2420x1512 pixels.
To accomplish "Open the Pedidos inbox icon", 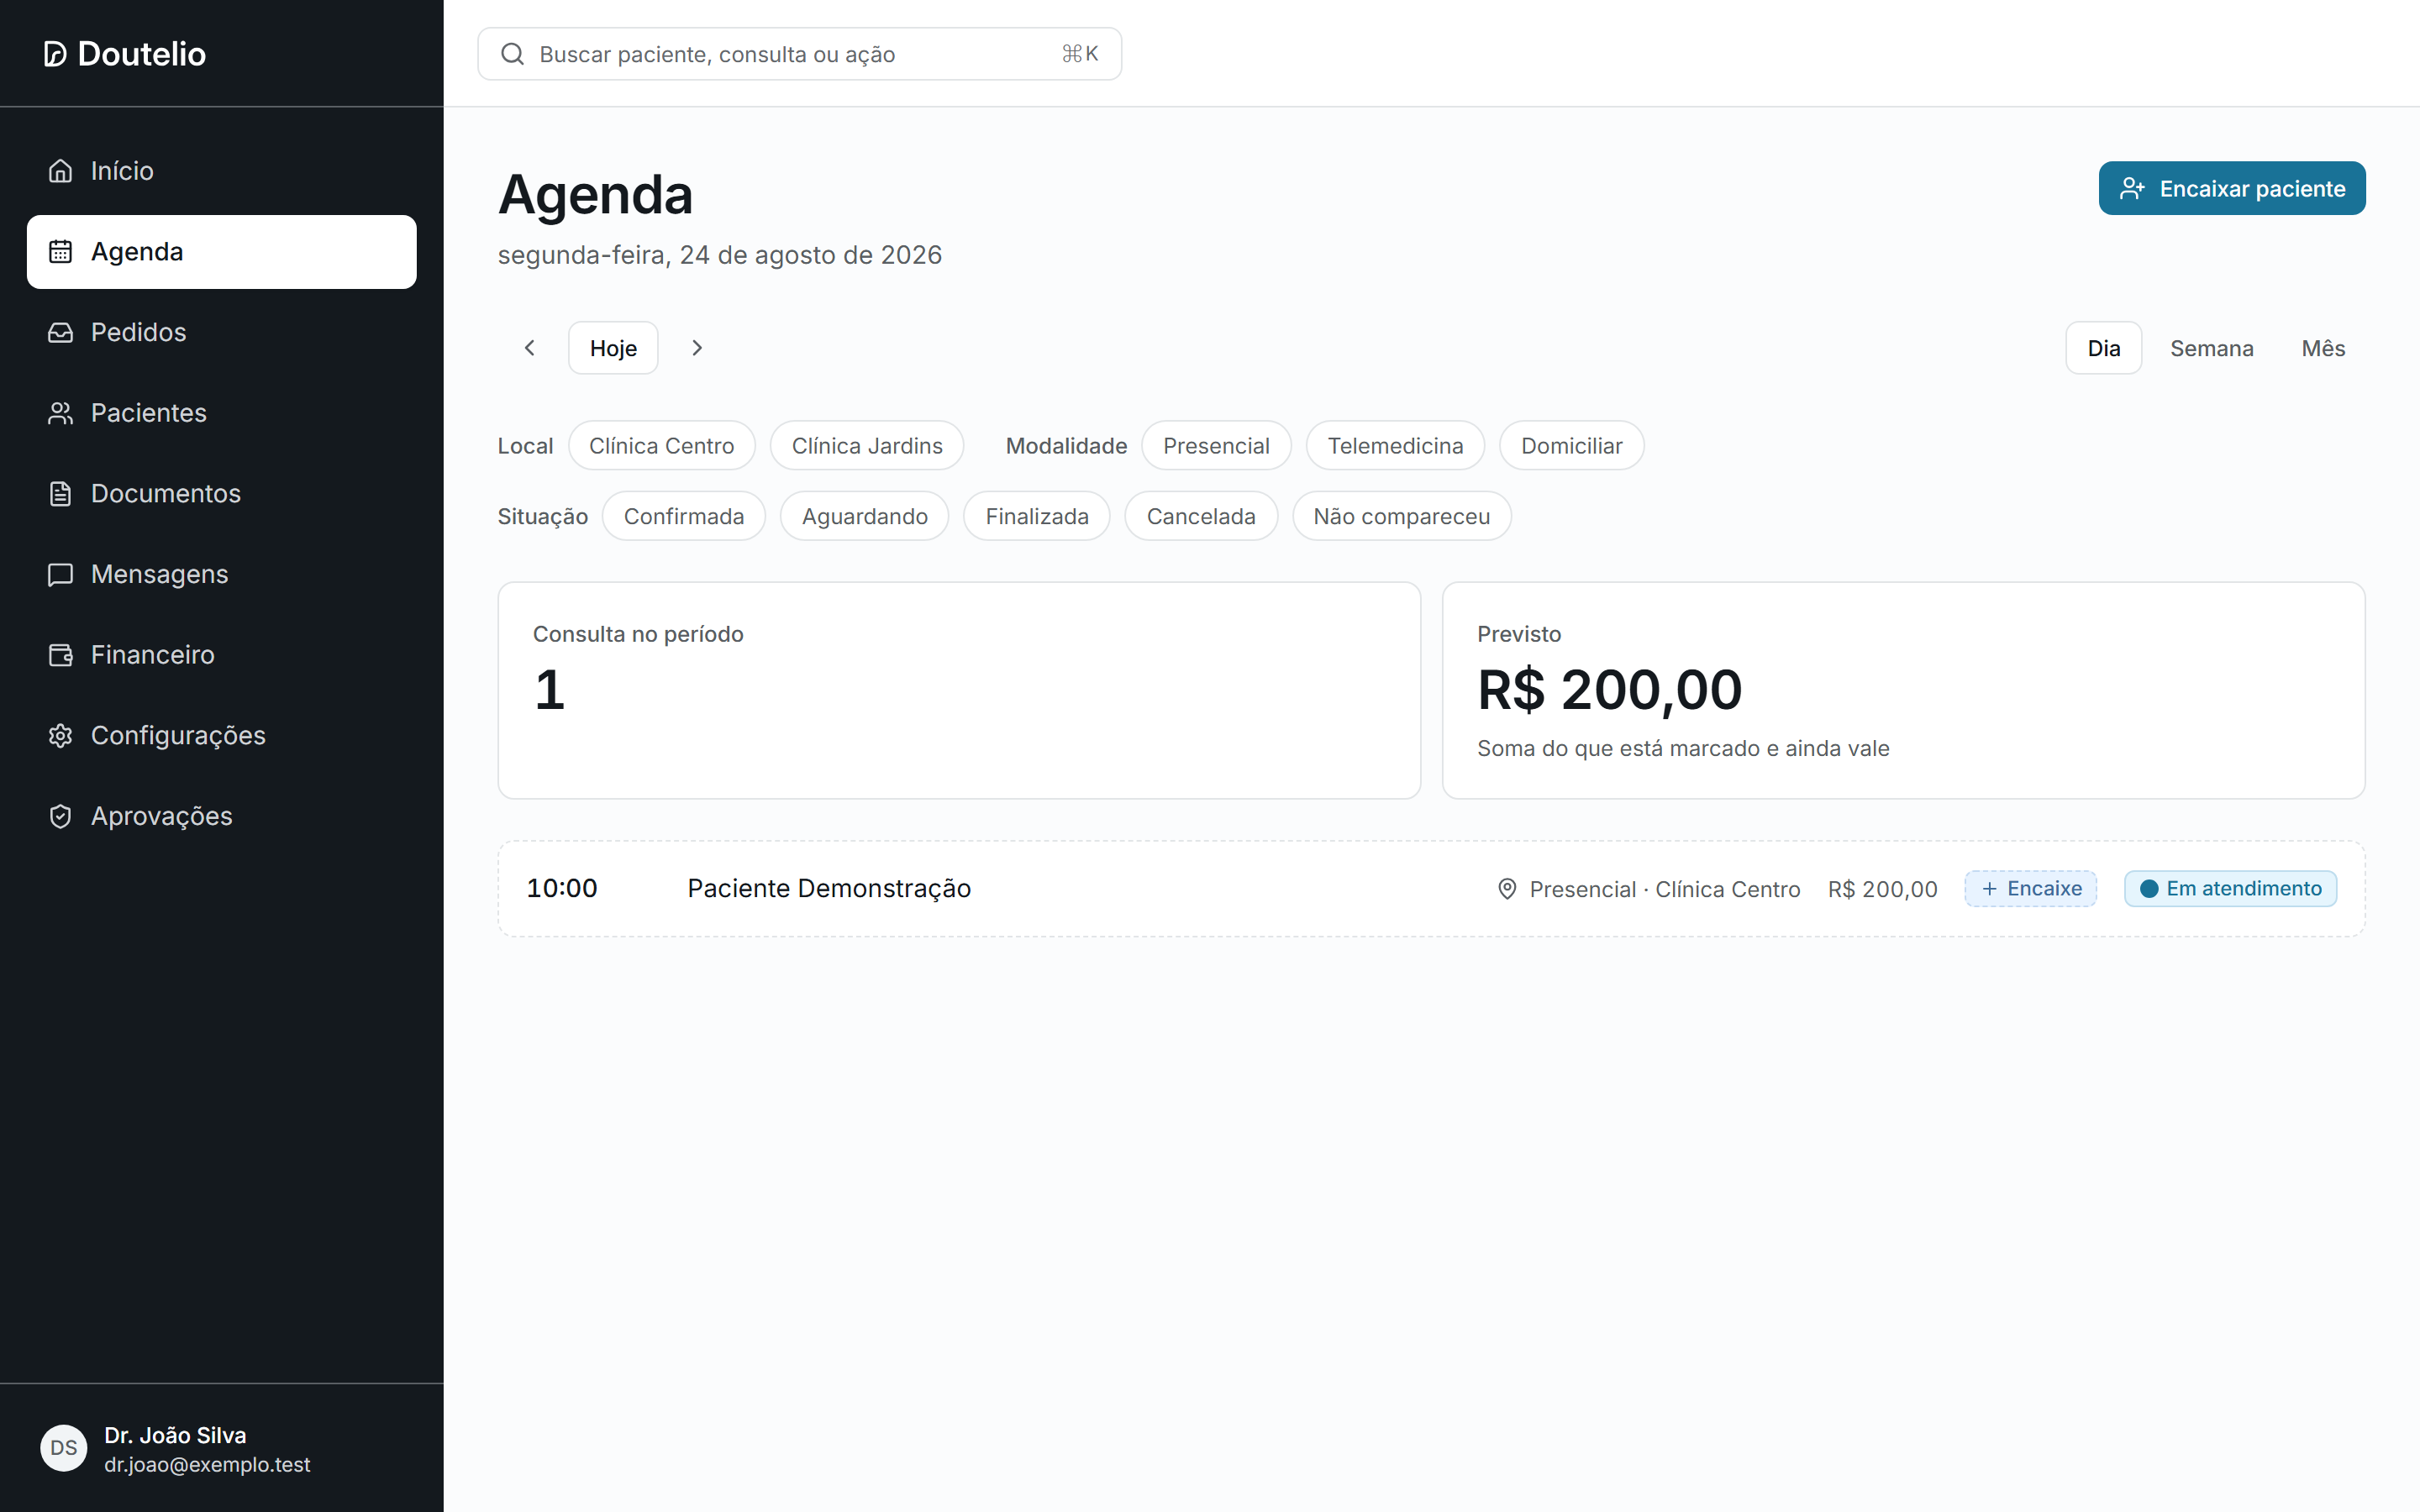I will point(60,332).
